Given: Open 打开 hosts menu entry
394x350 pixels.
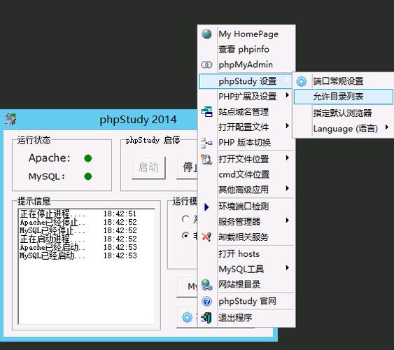Looking at the screenshot, I should 246,254.
